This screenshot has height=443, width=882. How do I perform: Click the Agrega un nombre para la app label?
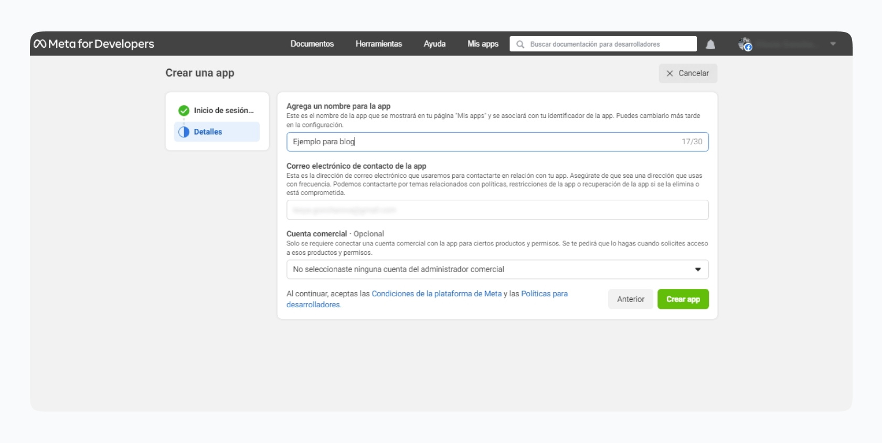point(338,106)
